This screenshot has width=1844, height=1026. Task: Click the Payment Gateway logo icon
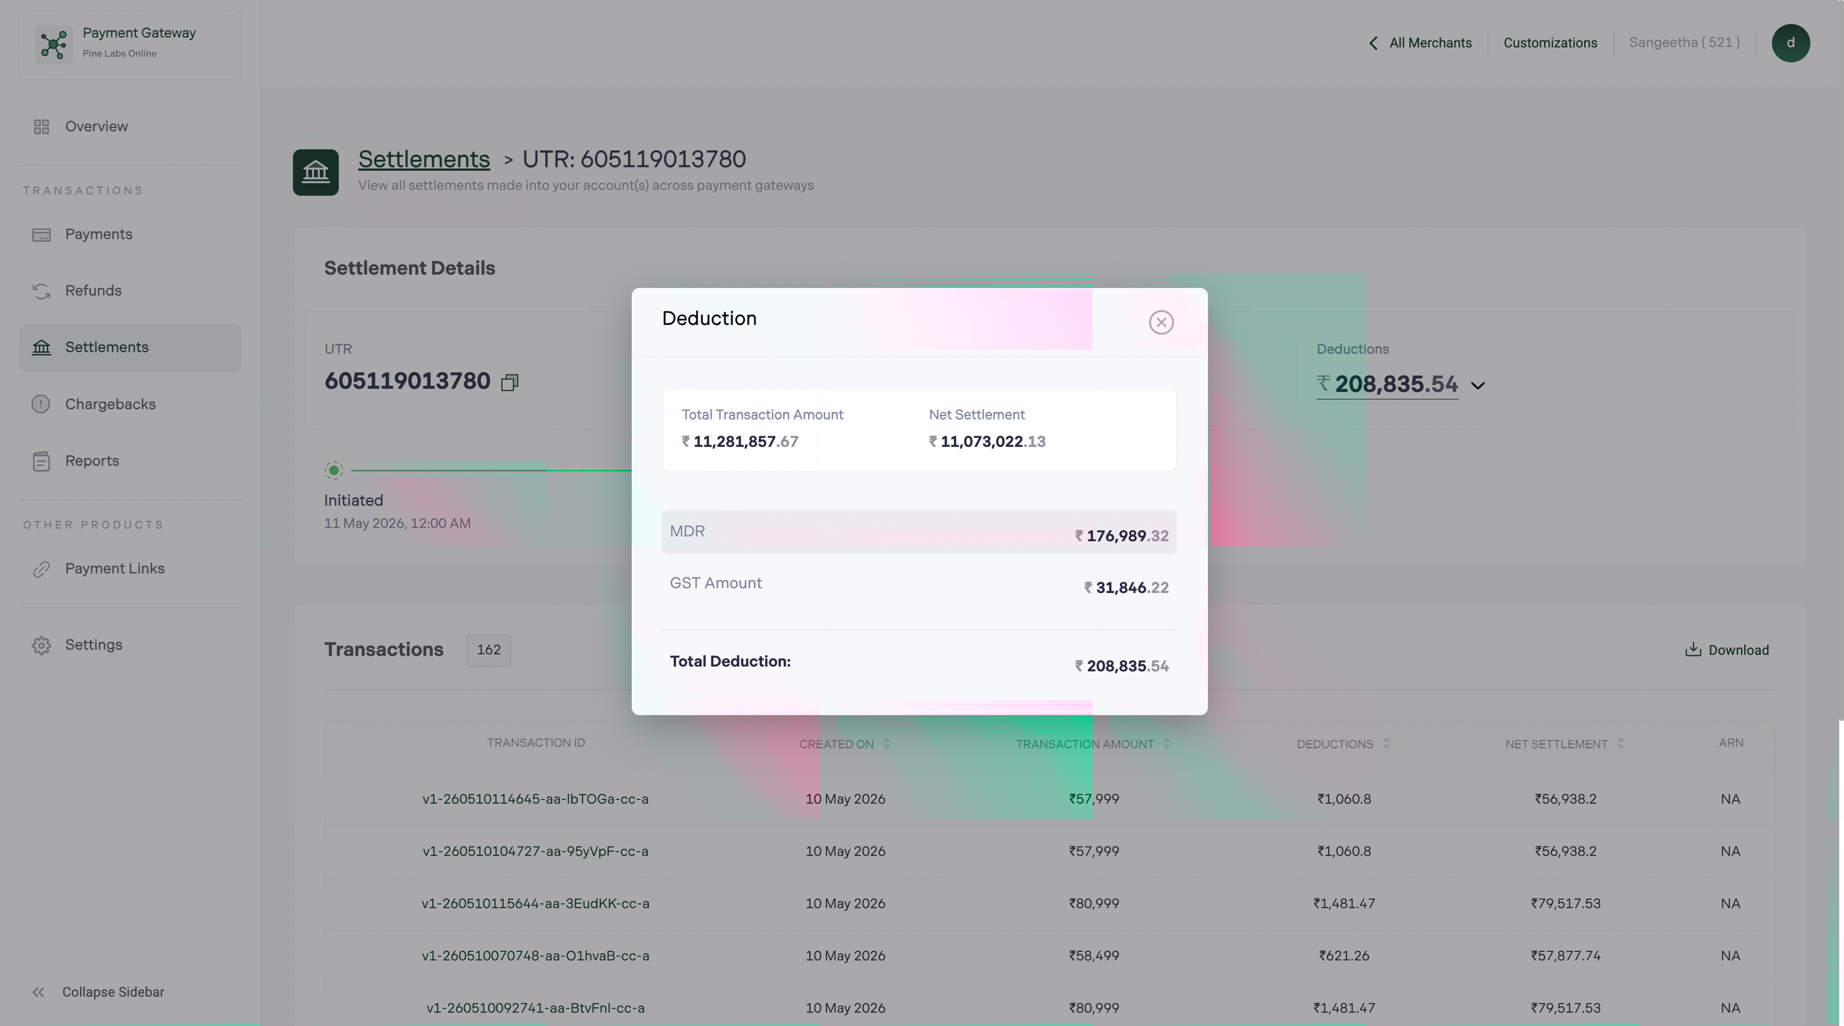pyautogui.click(x=54, y=44)
